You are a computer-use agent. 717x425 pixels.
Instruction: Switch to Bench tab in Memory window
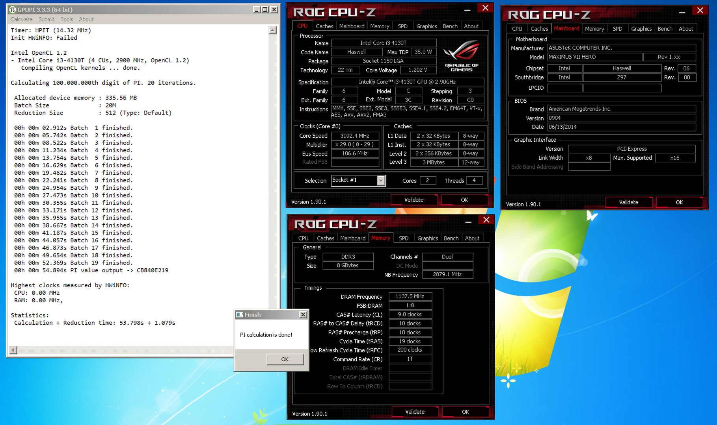pyautogui.click(x=451, y=238)
